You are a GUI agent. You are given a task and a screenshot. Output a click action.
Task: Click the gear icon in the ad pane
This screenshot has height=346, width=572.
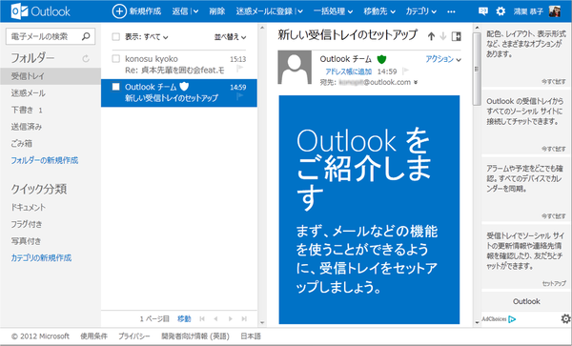click(565, 318)
